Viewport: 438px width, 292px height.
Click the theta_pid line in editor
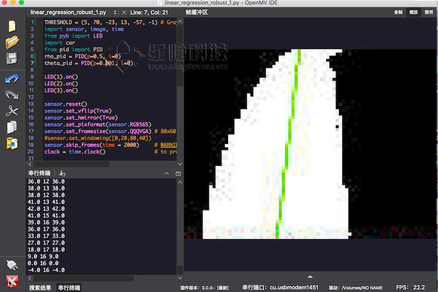[89, 63]
